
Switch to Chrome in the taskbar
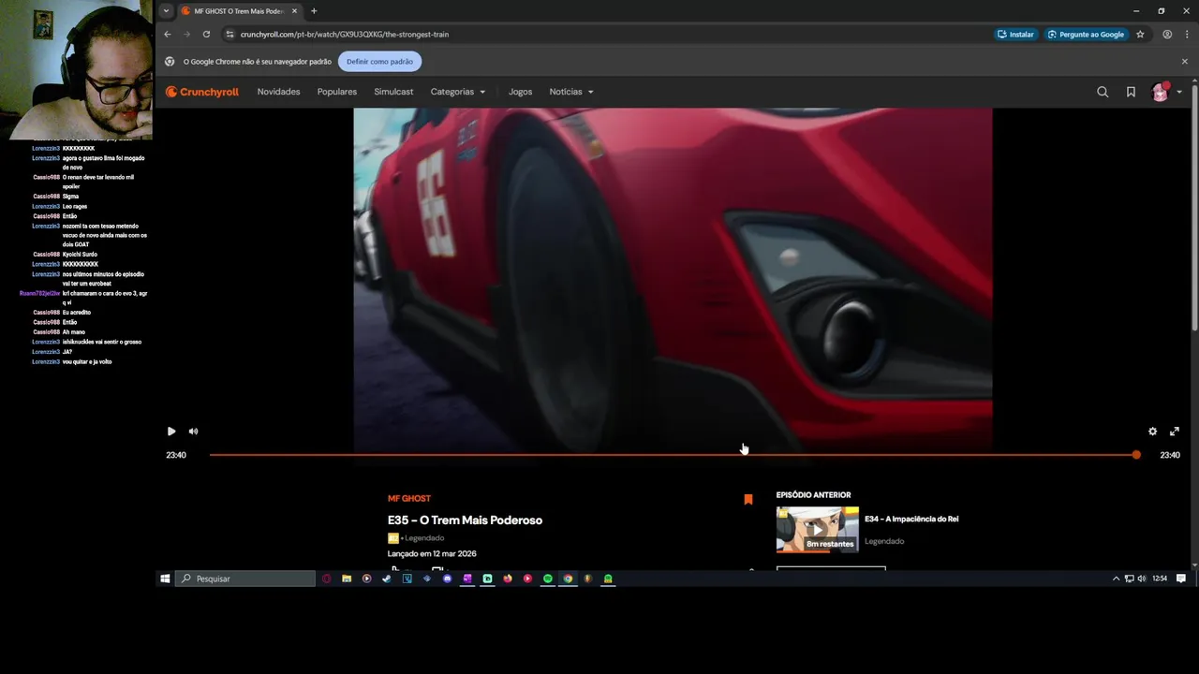(568, 579)
